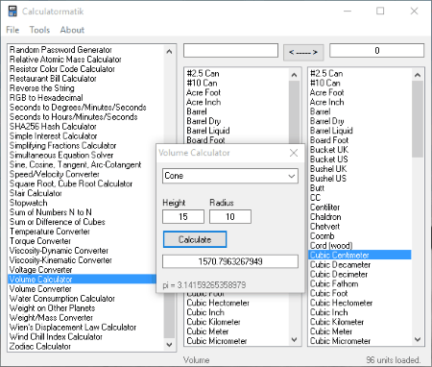Image resolution: width=432 pixels, height=367 pixels.
Task: Select Restaurant Bill Calculator
Action: point(53,79)
